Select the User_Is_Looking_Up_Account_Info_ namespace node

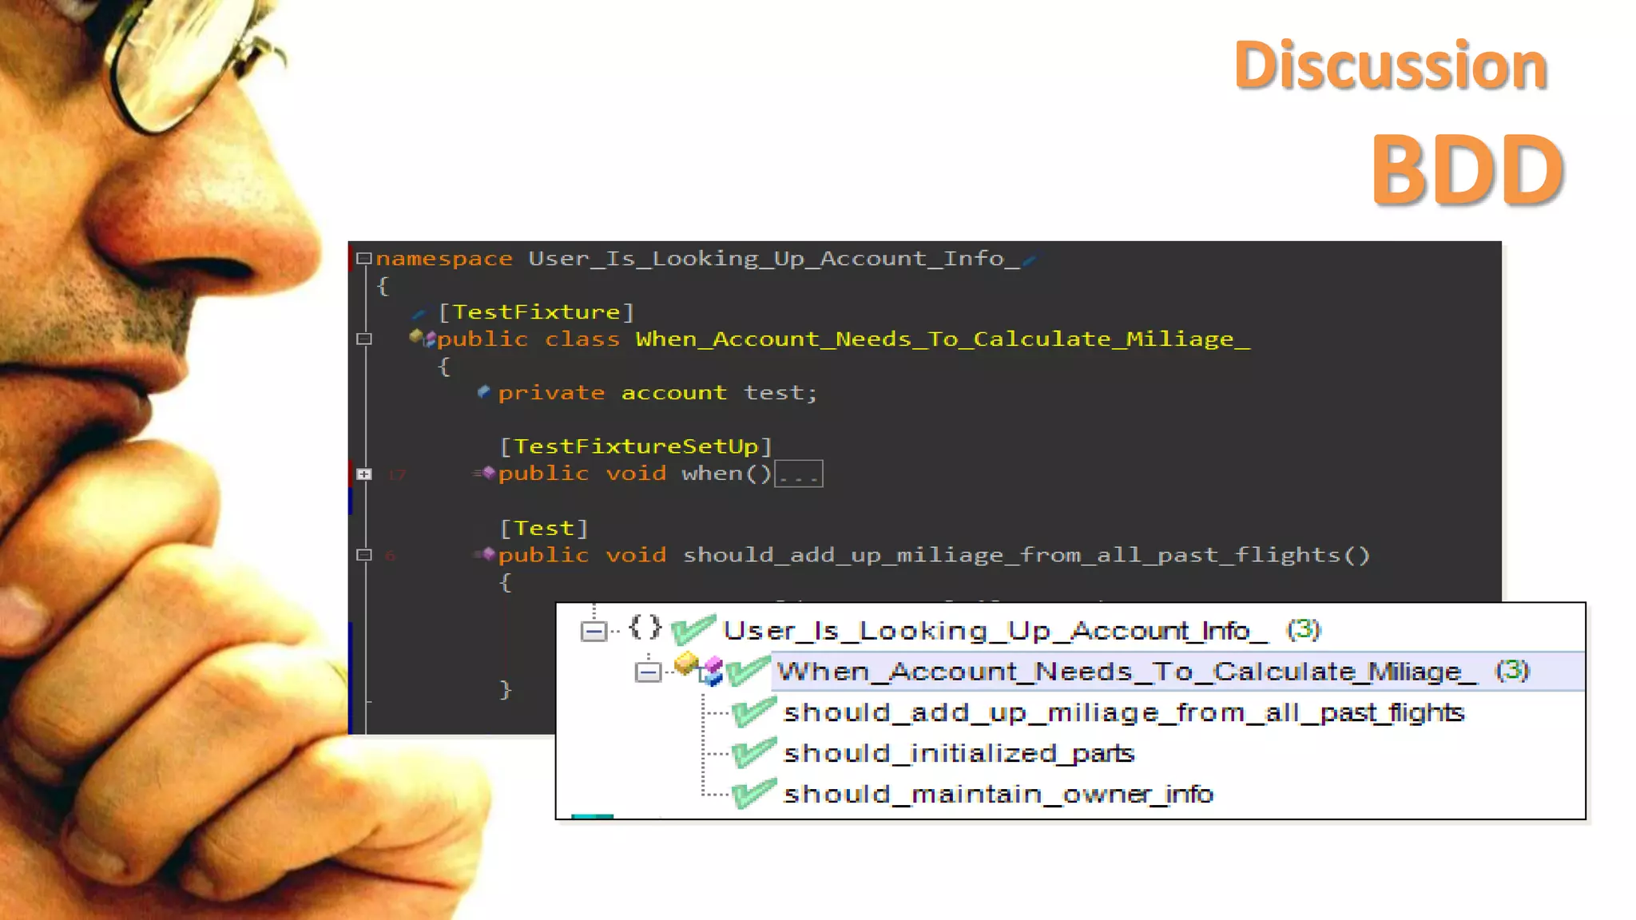click(x=994, y=631)
